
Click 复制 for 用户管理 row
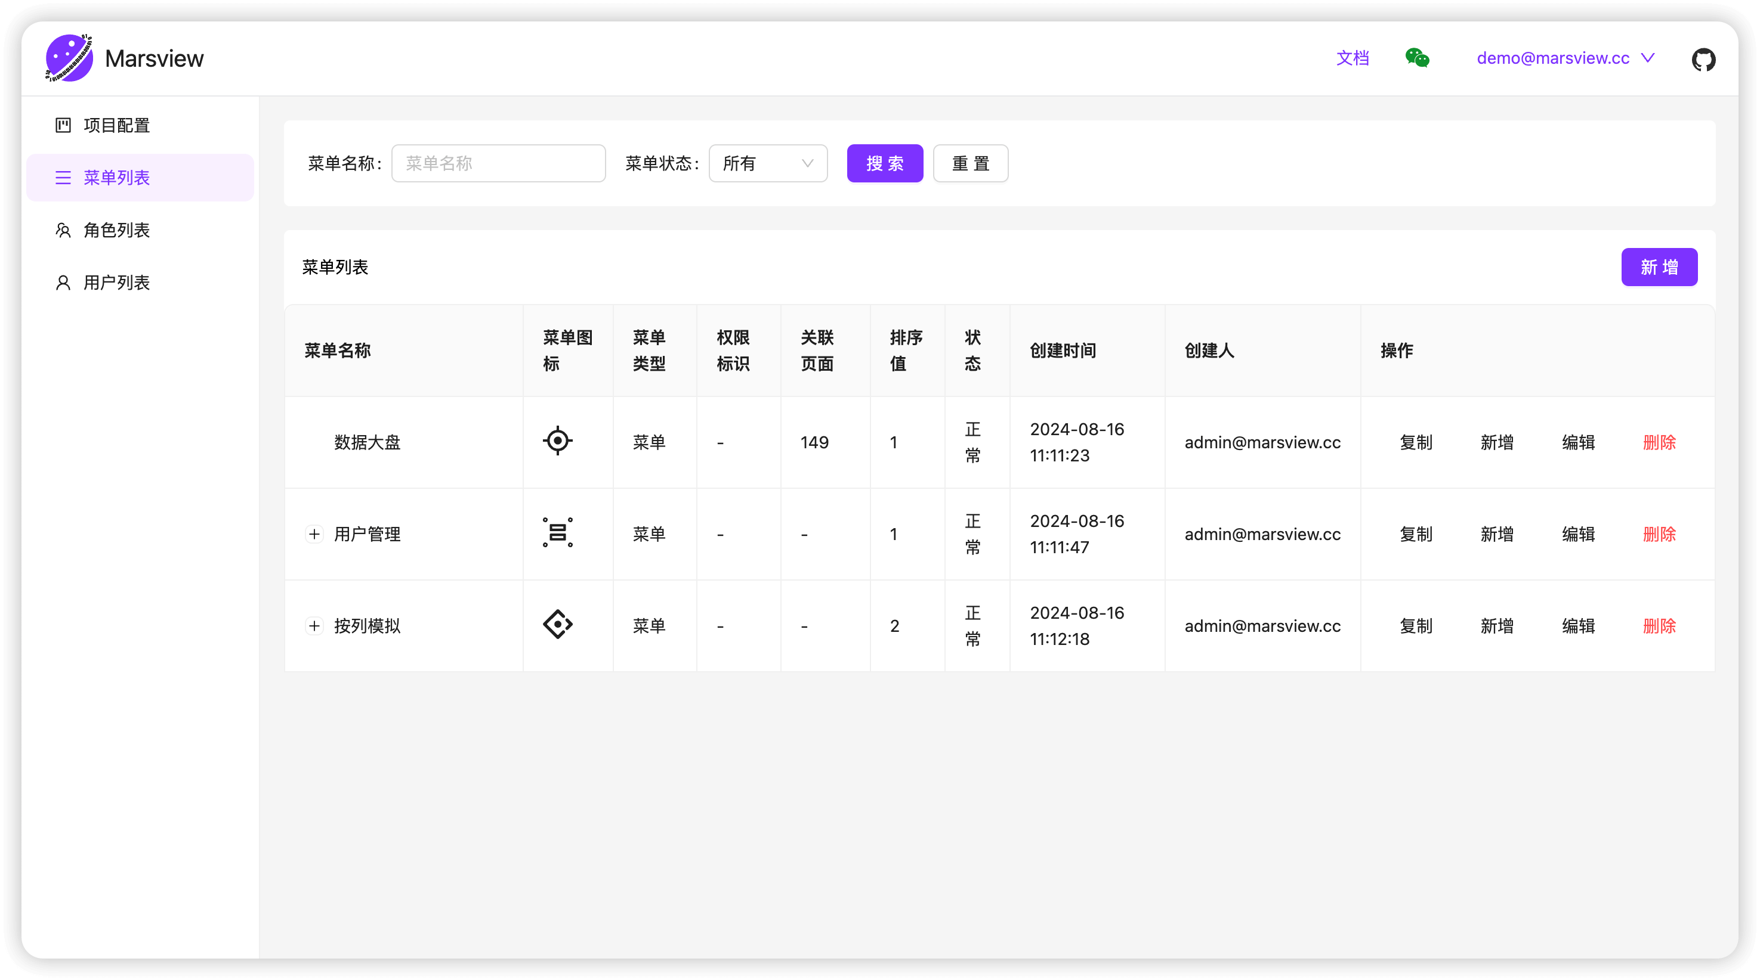(x=1416, y=534)
